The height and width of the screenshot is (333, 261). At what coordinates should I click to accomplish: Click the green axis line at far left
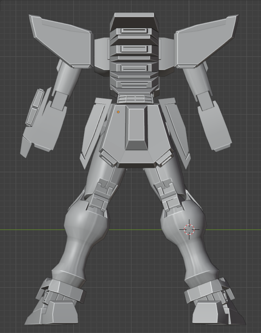[16, 230]
